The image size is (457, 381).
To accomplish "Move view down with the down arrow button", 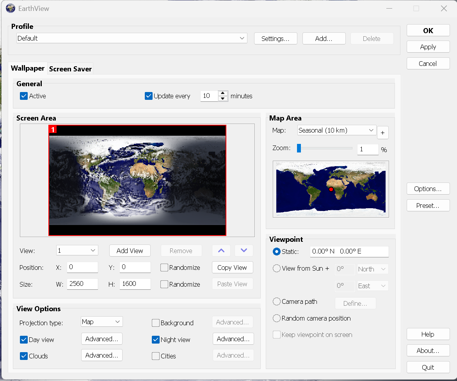I will tap(244, 250).
